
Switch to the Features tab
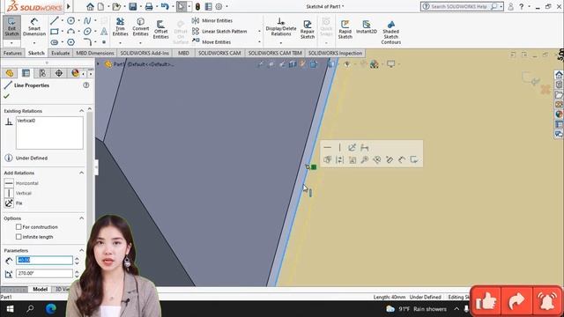coord(12,53)
